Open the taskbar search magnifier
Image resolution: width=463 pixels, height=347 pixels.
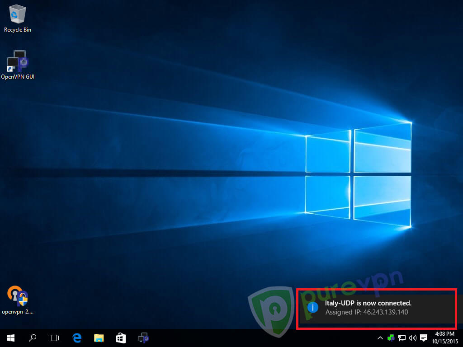tap(33, 338)
